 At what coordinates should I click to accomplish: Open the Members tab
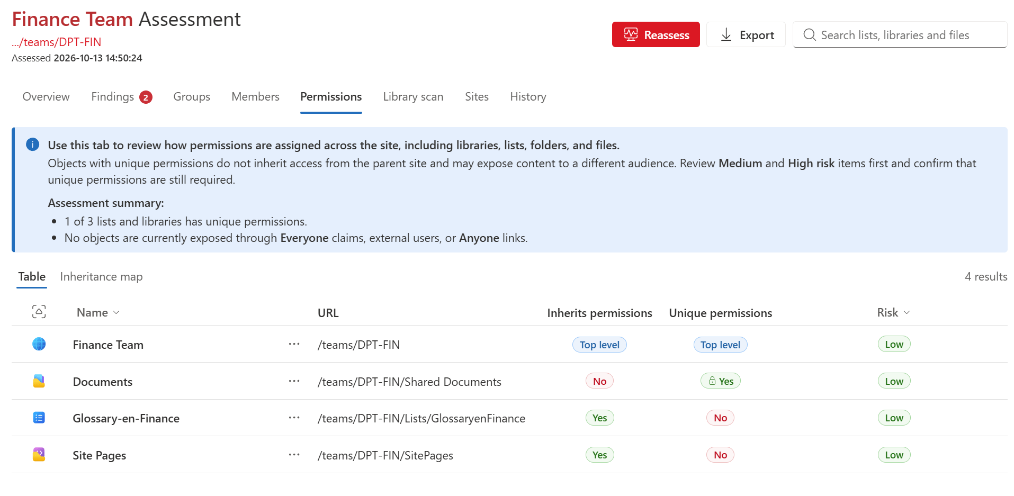(x=255, y=97)
